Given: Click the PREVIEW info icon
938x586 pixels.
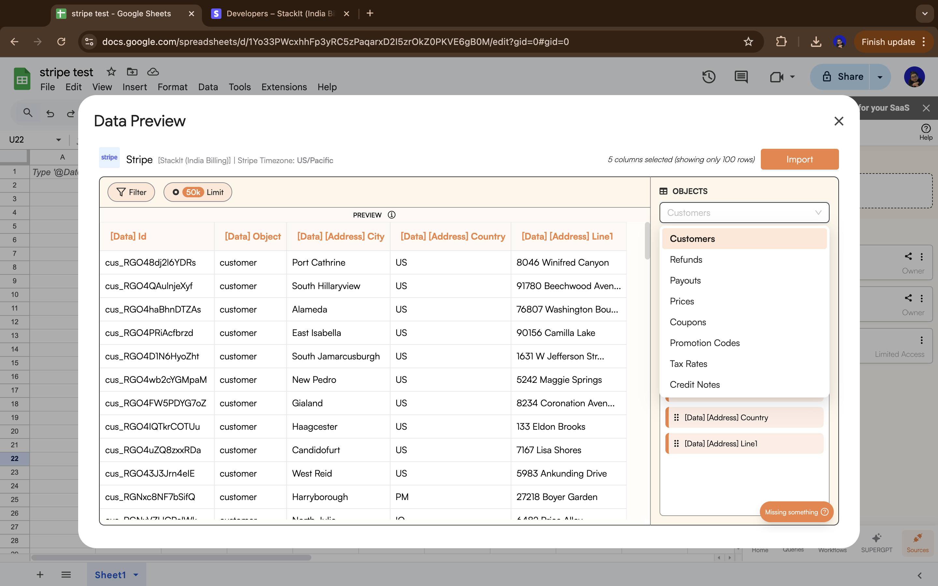Looking at the screenshot, I should coord(391,215).
